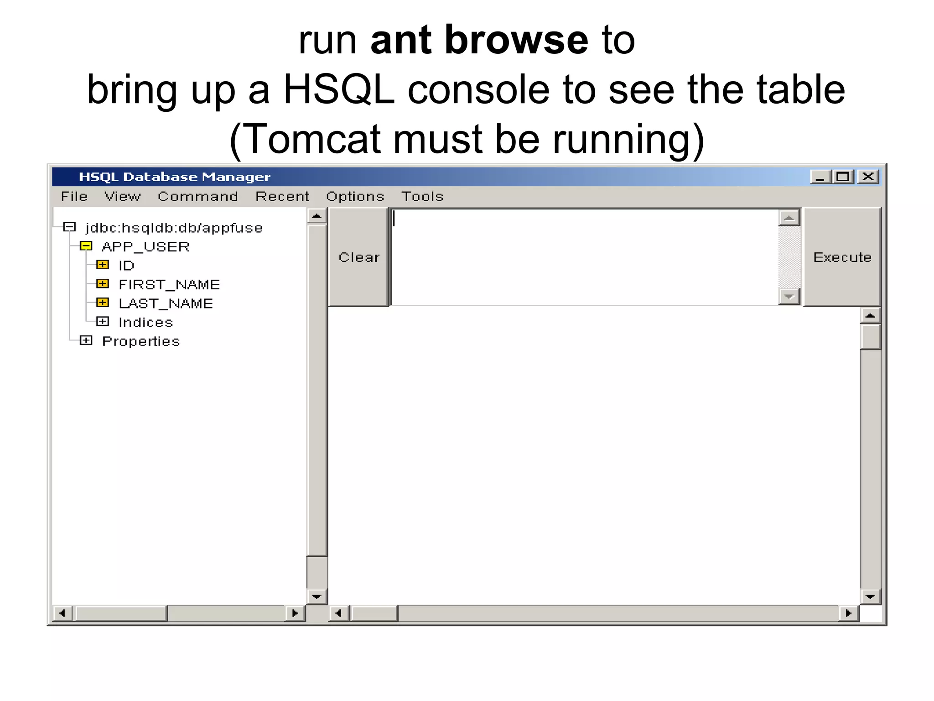Open the Tools menu

422,196
